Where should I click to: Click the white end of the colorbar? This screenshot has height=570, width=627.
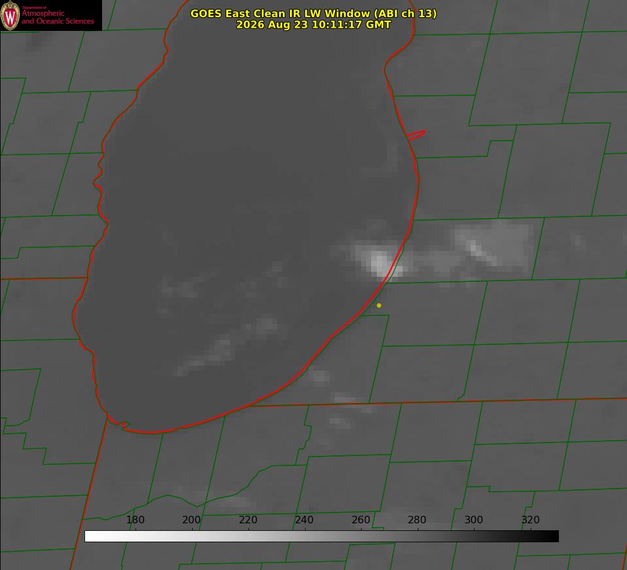pos(90,536)
